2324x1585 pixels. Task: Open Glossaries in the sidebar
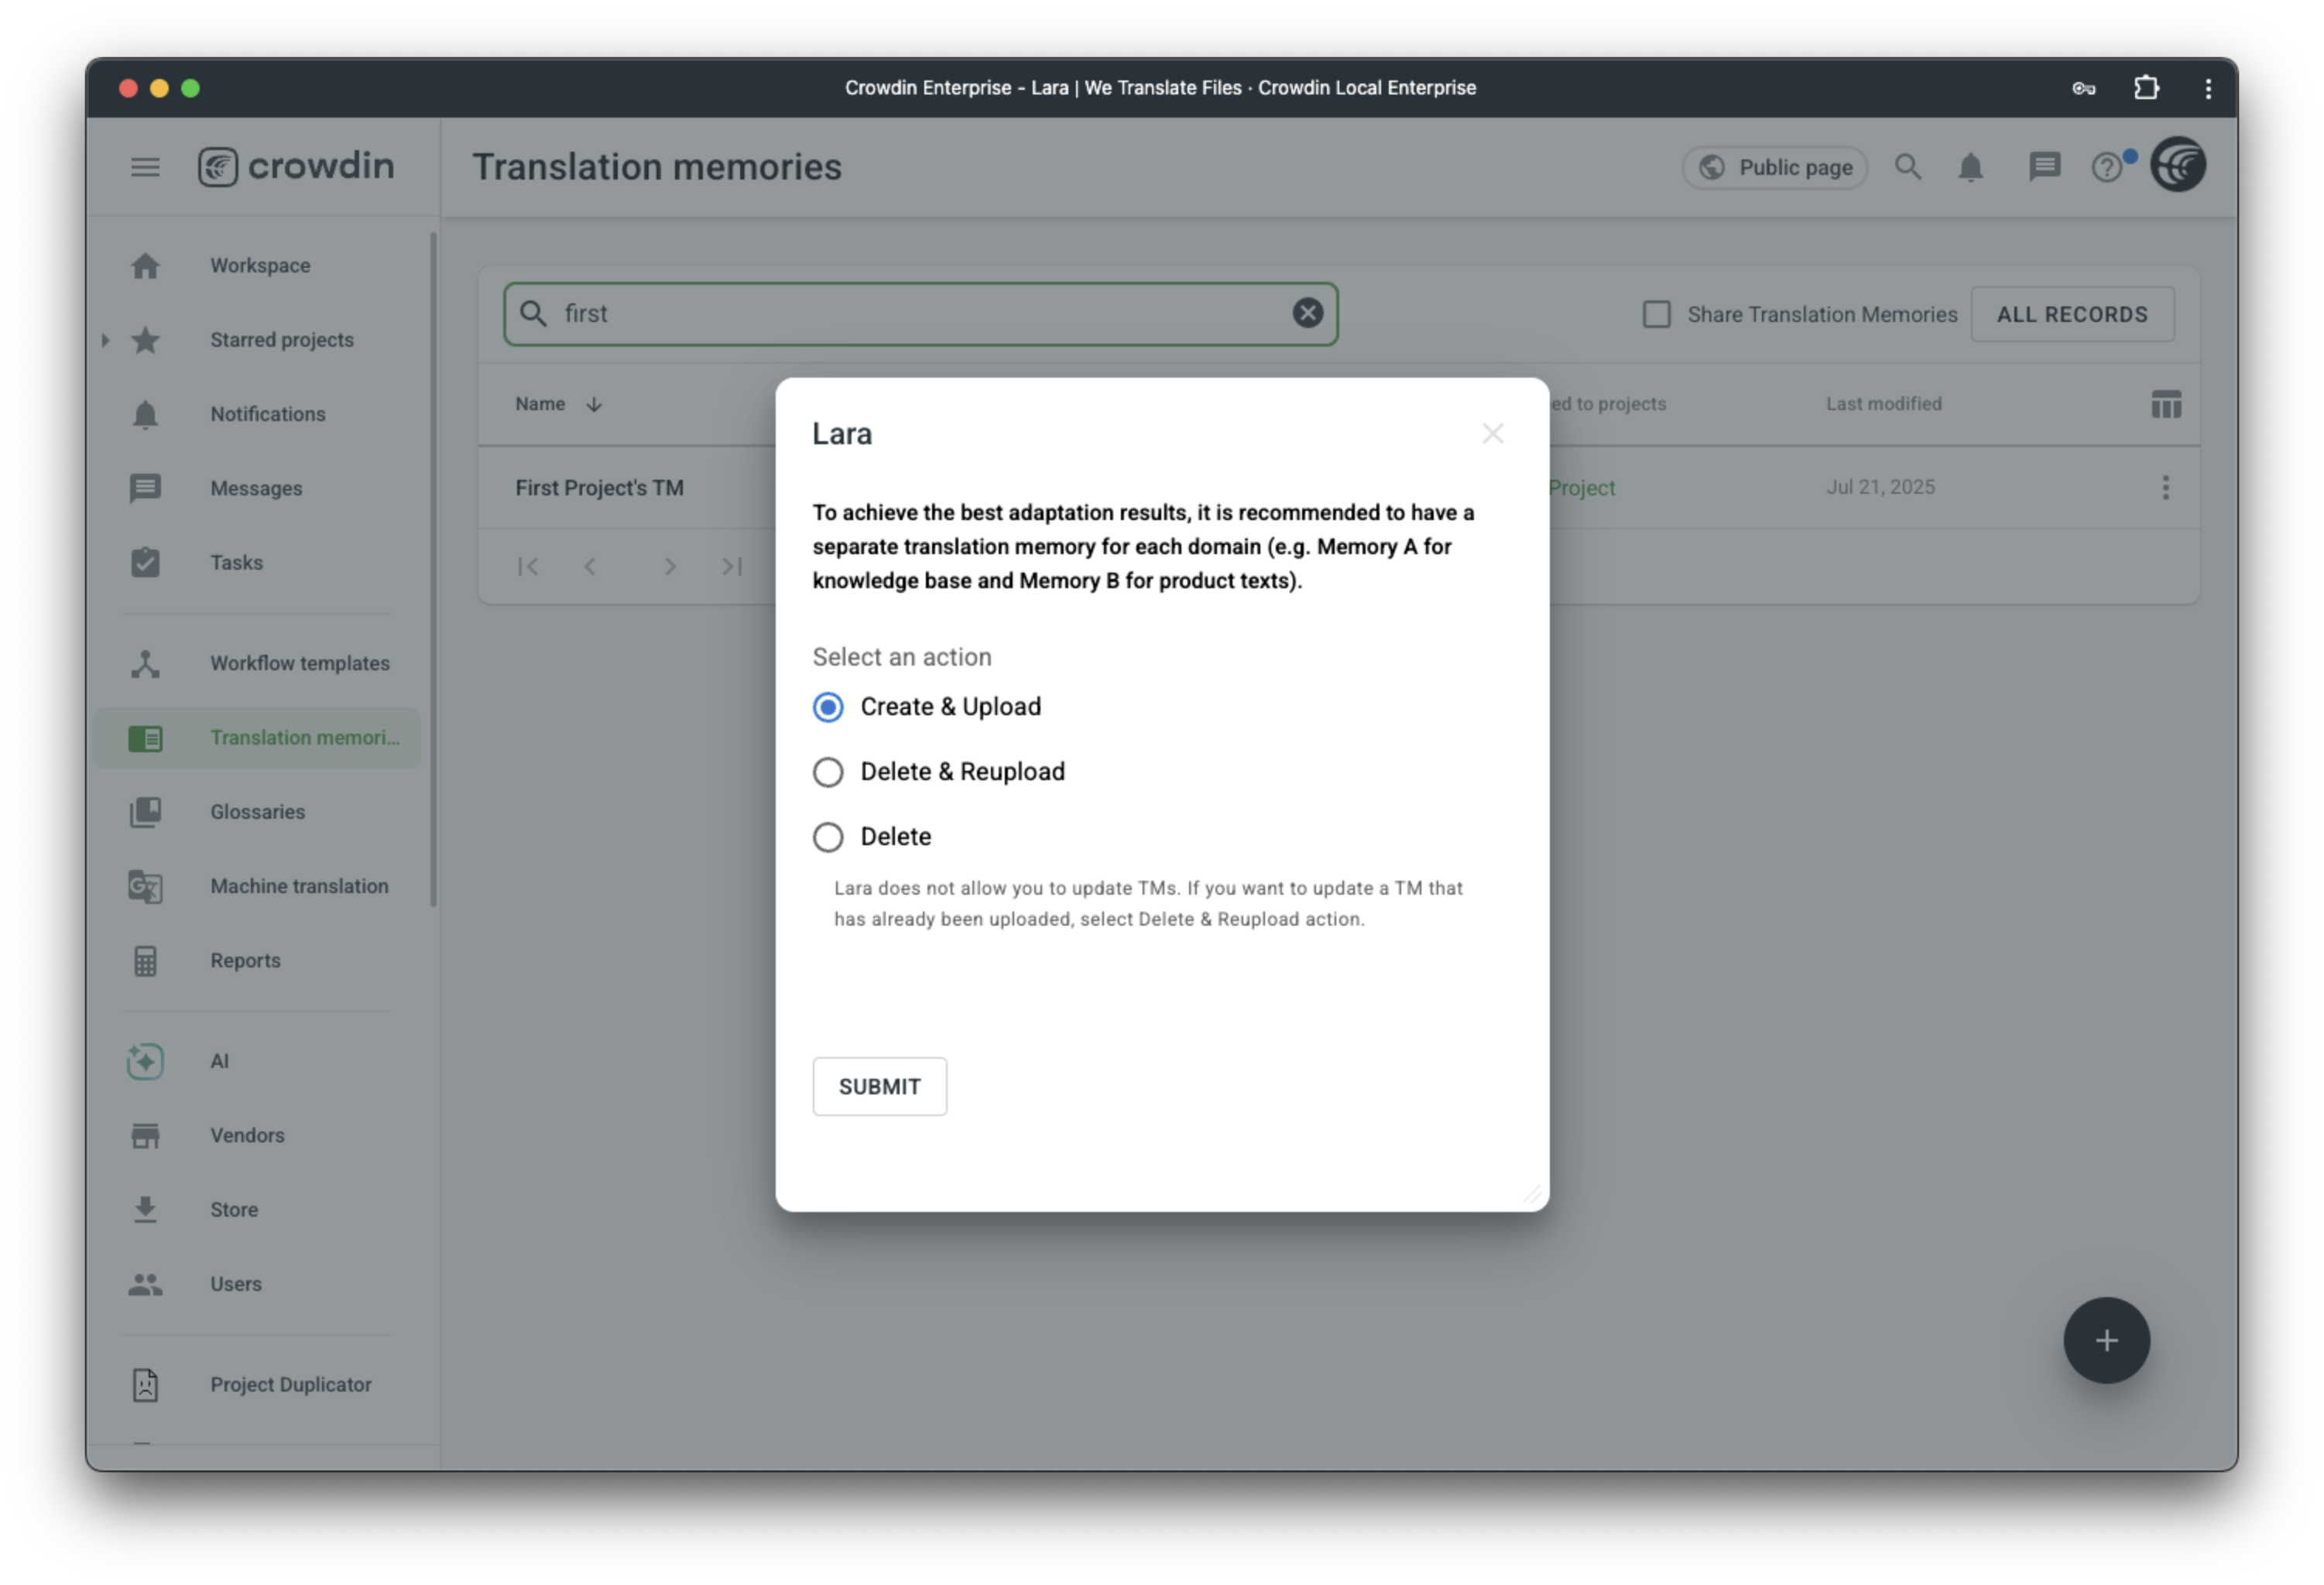257,812
